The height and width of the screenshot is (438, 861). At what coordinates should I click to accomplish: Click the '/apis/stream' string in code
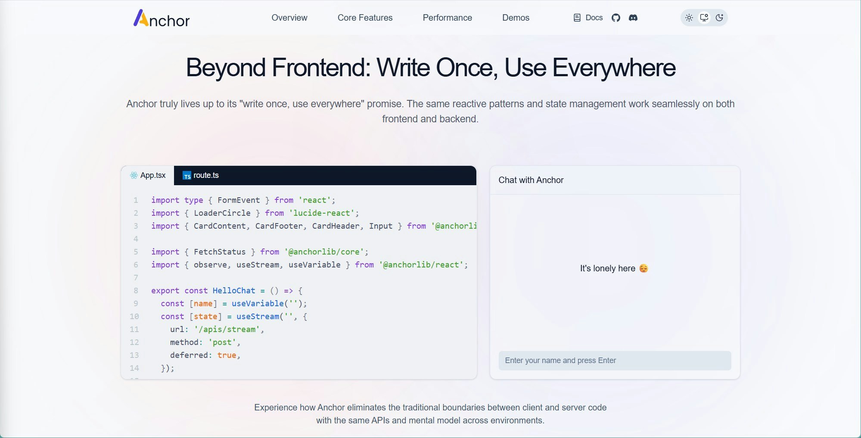(227, 329)
